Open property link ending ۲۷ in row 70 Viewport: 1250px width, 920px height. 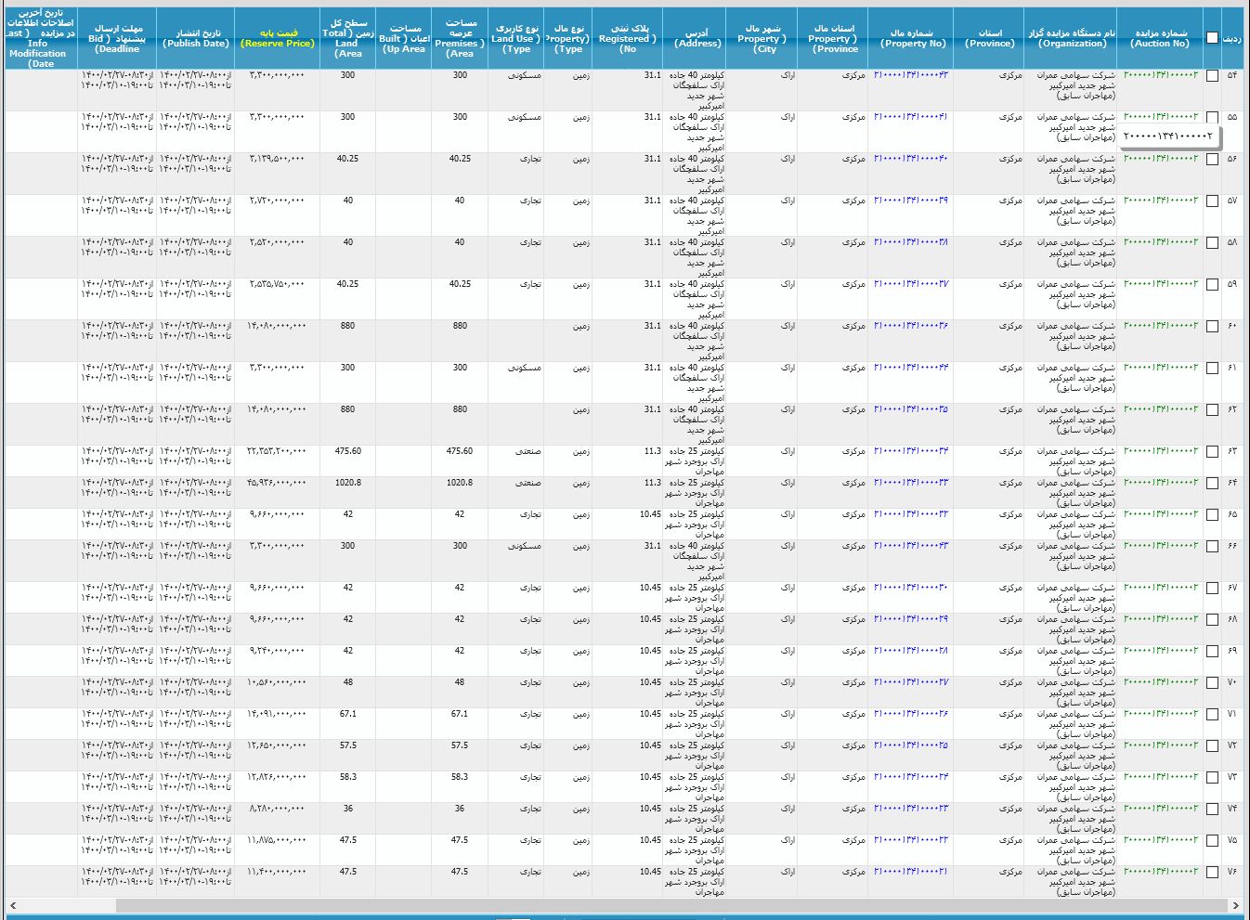click(x=911, y=682)
